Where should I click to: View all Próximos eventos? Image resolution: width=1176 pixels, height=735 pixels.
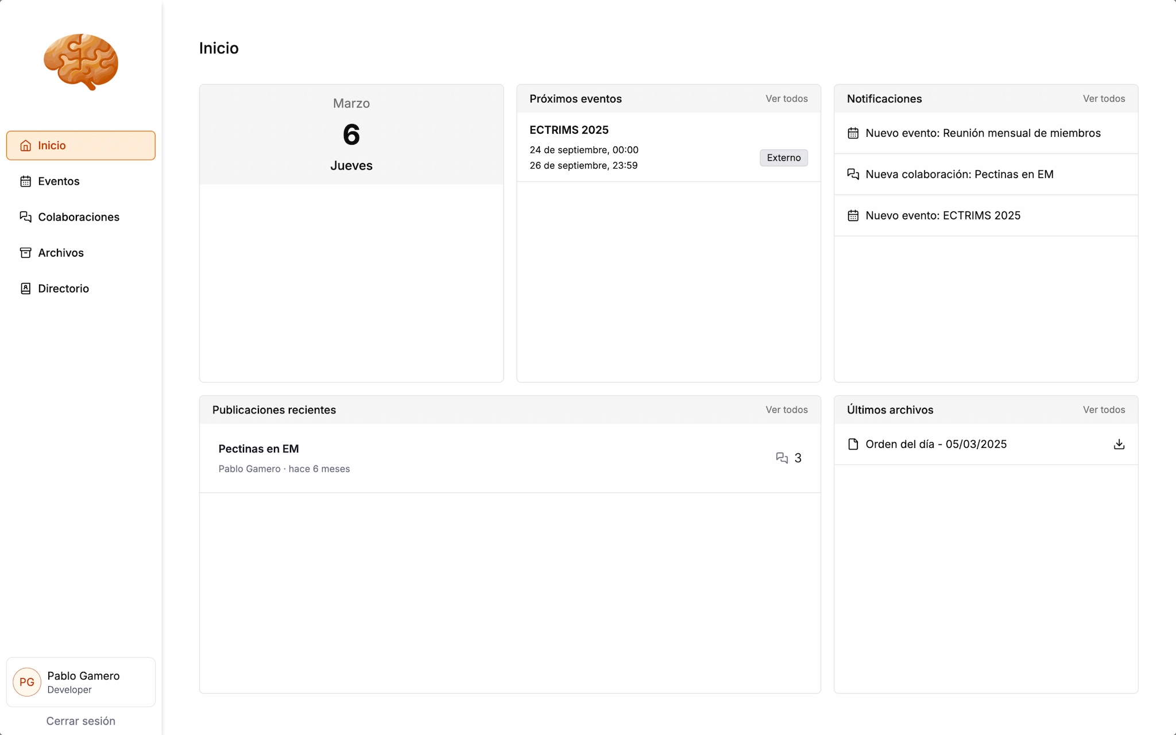[x=786, y=99]
